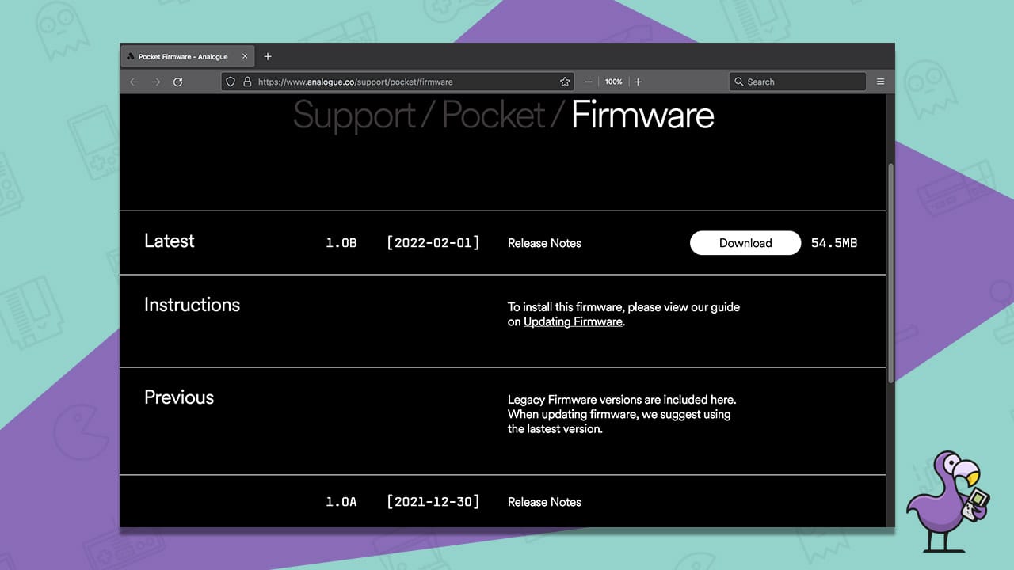The image size is (1014, 570).
Task: Open the Firefox hamburger menu
Action: click(x=881, y=82)
